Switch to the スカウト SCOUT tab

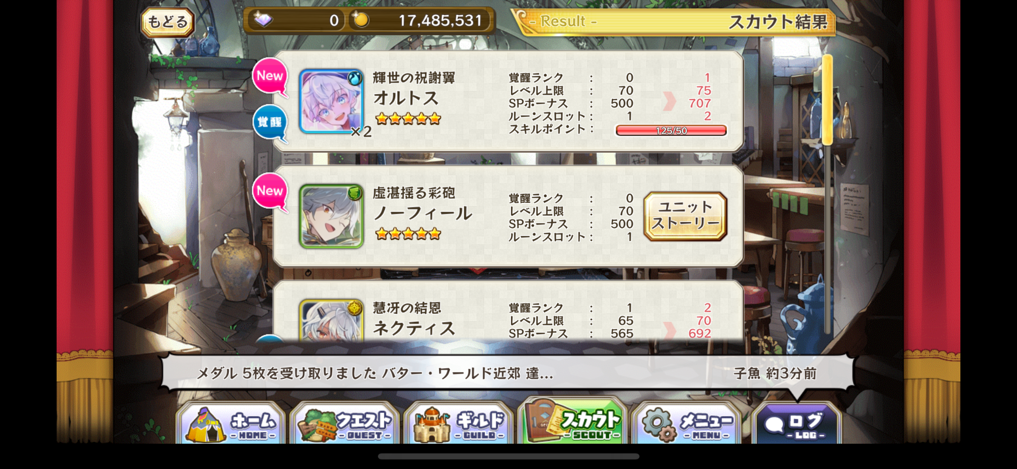coord(573,421)
